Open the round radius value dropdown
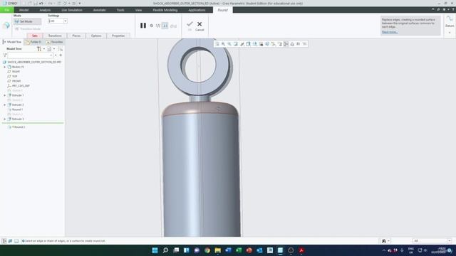The width and height of the screenshot is (456, 256). pos(65,21)
